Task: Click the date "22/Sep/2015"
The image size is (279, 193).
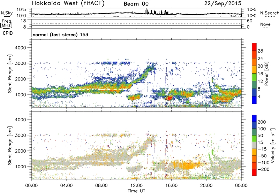Action: click(x=223, y=3)
